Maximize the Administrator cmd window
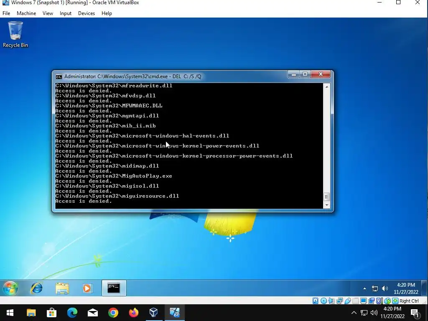This screenshot has height=321, width=428. (305, 74)
